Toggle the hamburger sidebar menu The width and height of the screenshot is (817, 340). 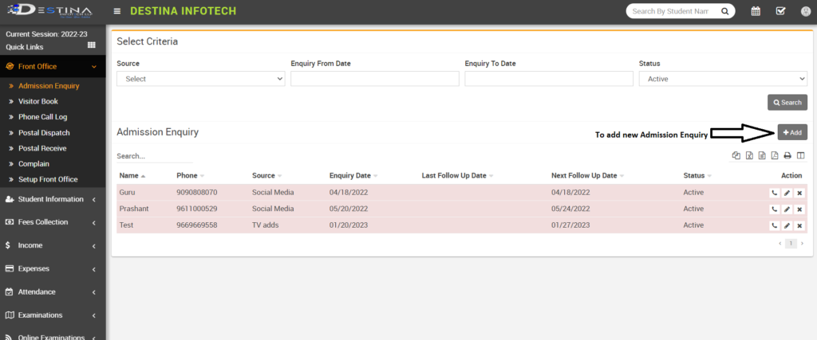pos(117,11)
